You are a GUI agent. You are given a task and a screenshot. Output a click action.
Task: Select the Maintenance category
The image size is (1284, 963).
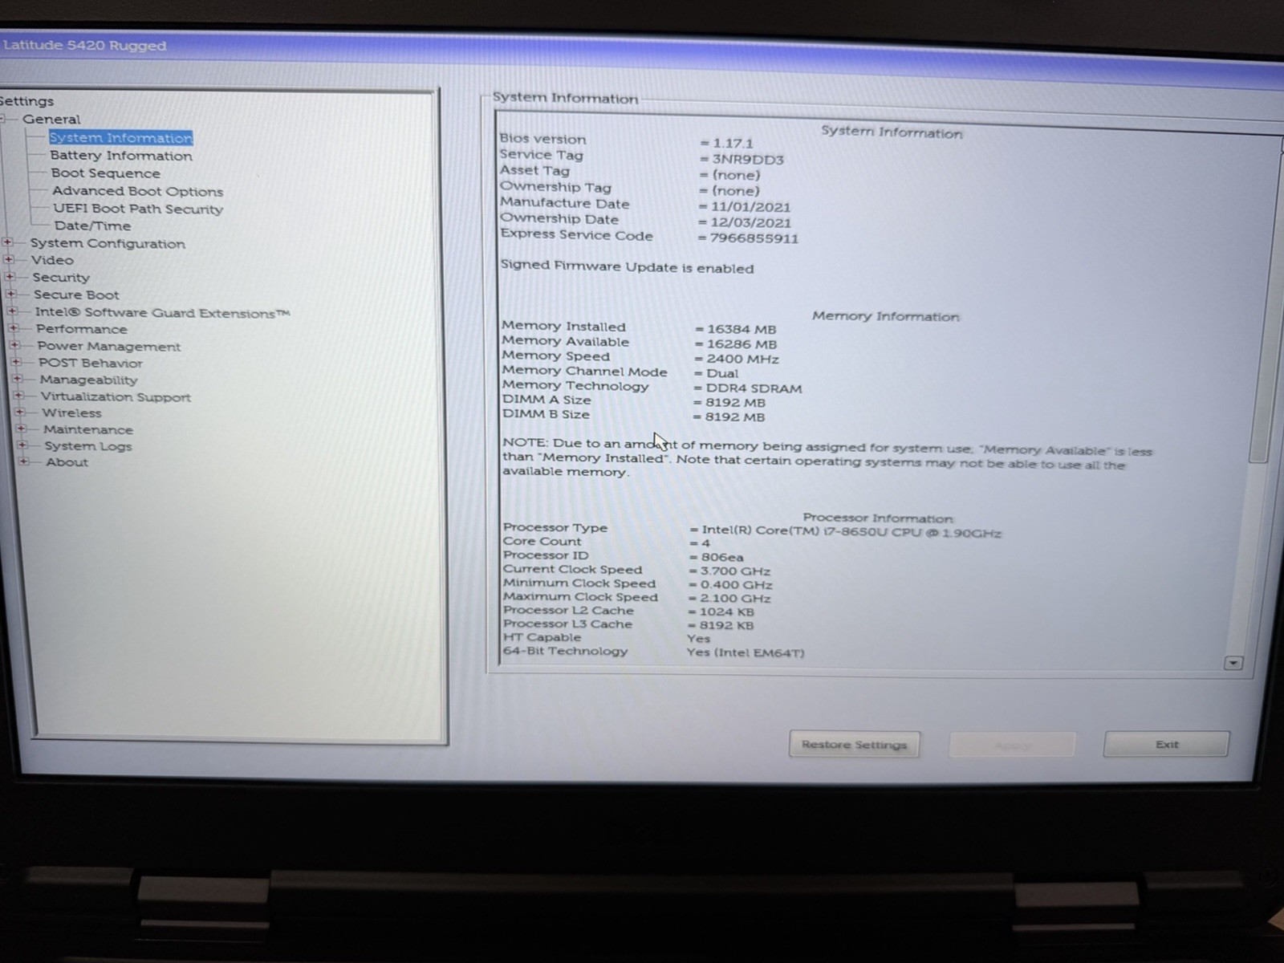tap(88, 430)
